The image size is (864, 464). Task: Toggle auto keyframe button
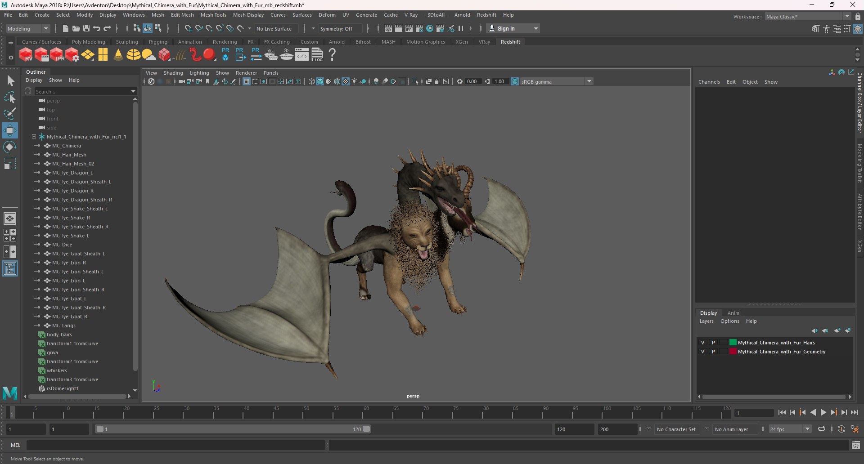841,429
